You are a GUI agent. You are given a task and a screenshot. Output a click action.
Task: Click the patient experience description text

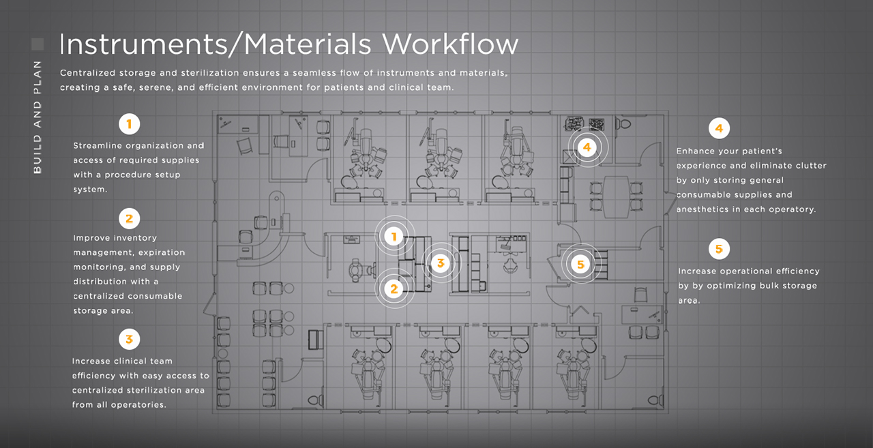[750, 180]
